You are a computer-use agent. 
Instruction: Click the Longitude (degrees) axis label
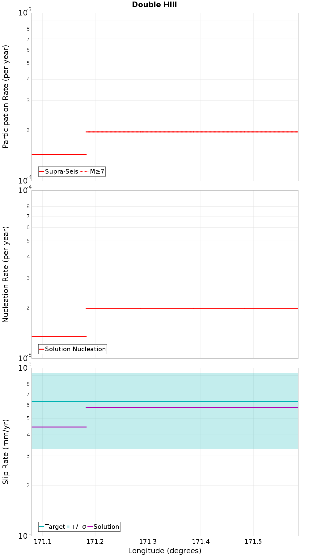(165, 551)
